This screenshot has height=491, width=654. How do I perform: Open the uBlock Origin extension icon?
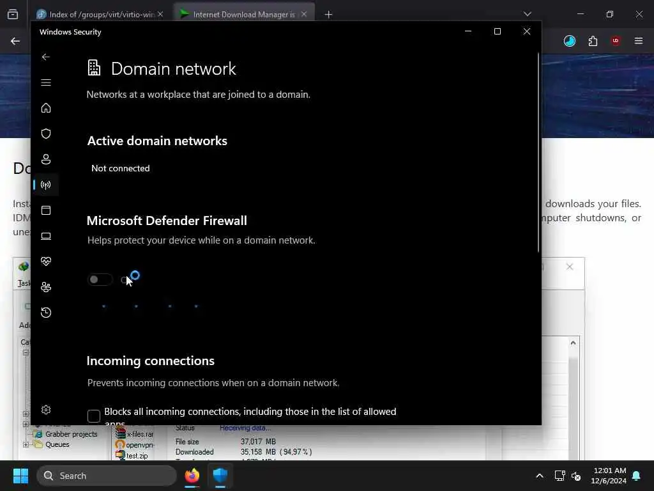click(616, 41)
